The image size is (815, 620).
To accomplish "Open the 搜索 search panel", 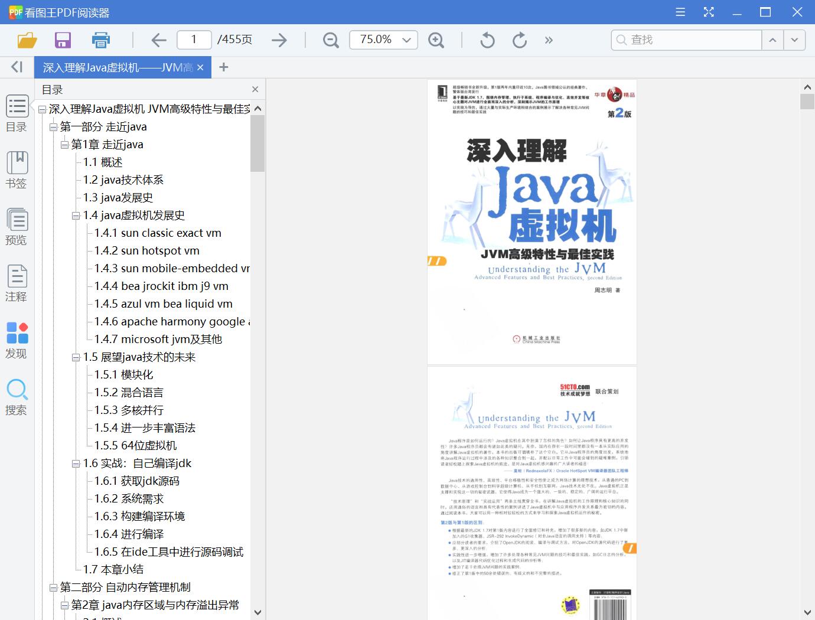I will pos(17,397).
